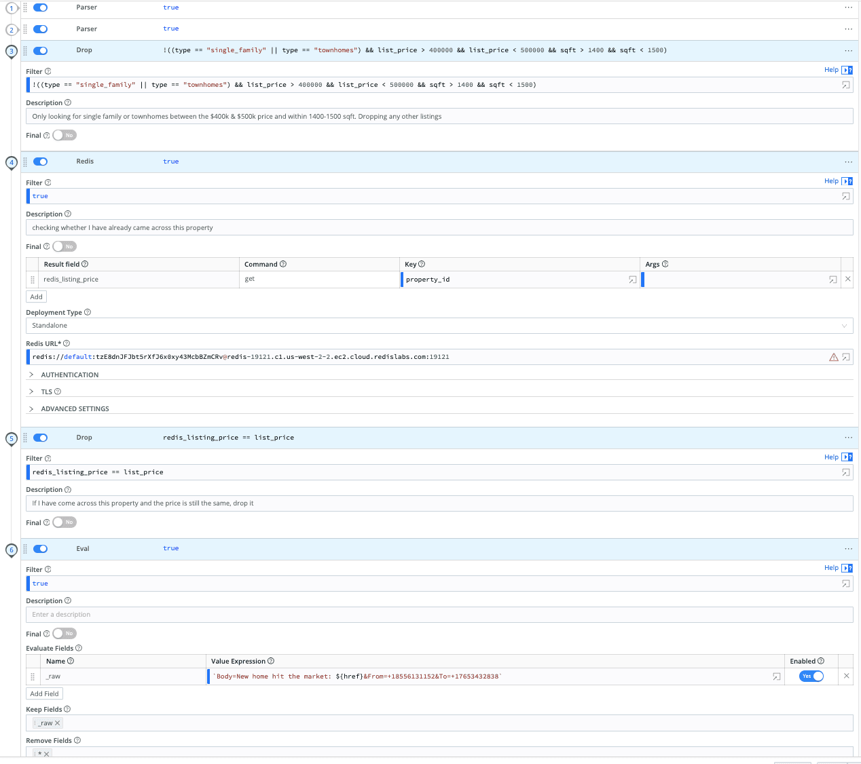Image resolution: width=861 pixels, height=764 pixels.
Task: Click the Add Field button
Action: pos(44,693)
